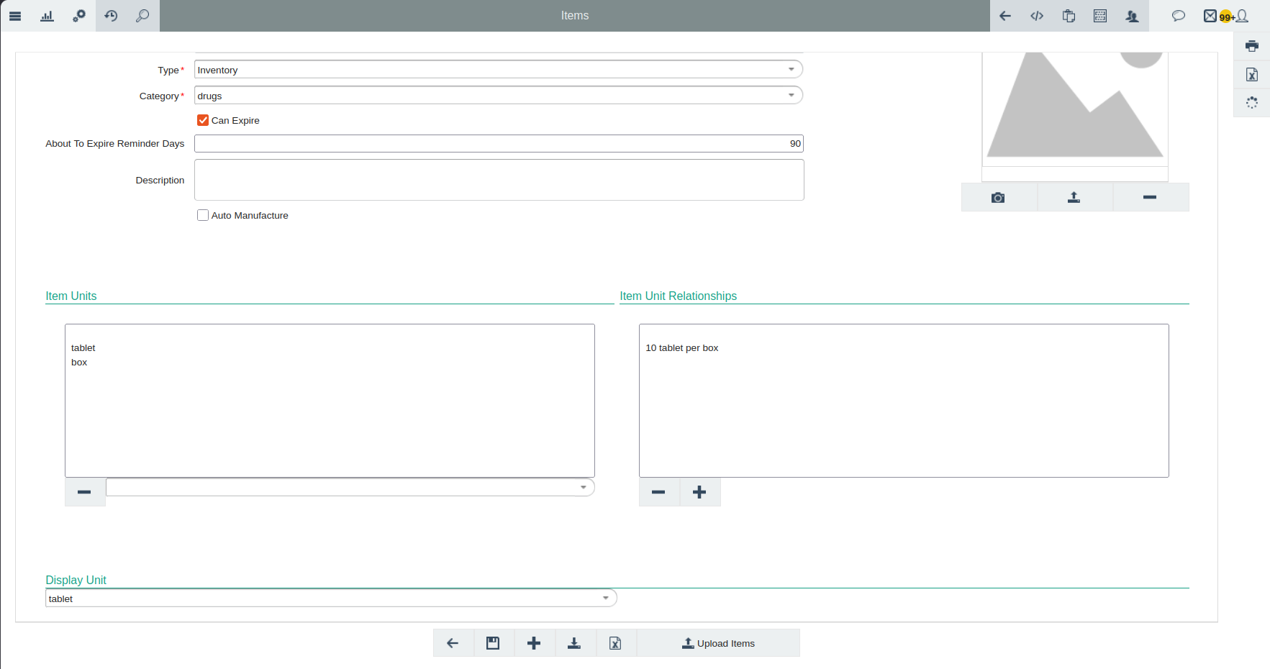The width and height of the screenshot is (1270, 669).
Task: Open the Category dropdown
Action: pyautogui.click(x=498, y=96)
